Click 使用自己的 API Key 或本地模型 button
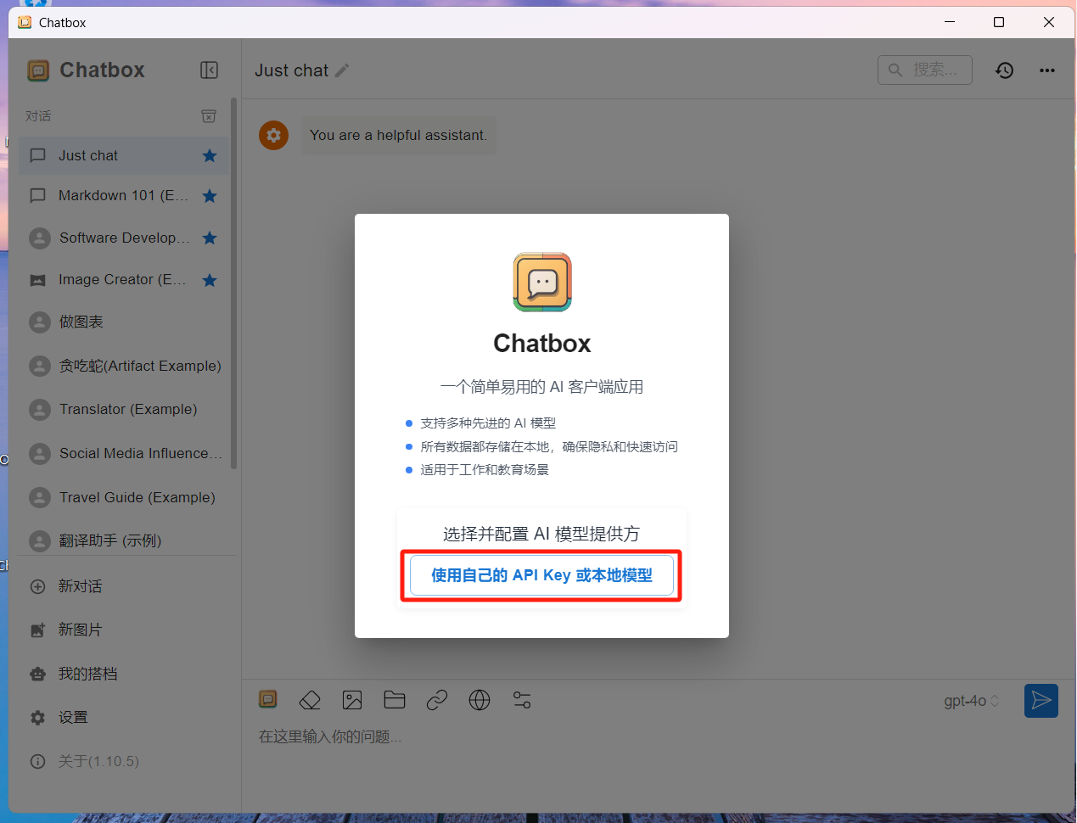Image resolution: width=1077 pixels, height=823 pixels. click(541, 575)
